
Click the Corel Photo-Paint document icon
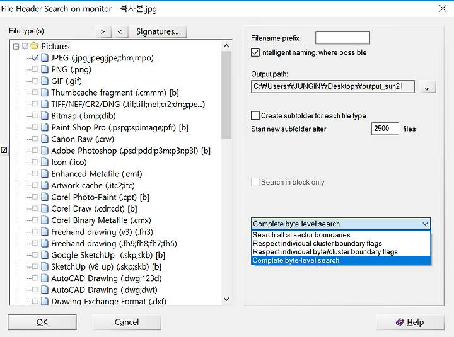45,197
